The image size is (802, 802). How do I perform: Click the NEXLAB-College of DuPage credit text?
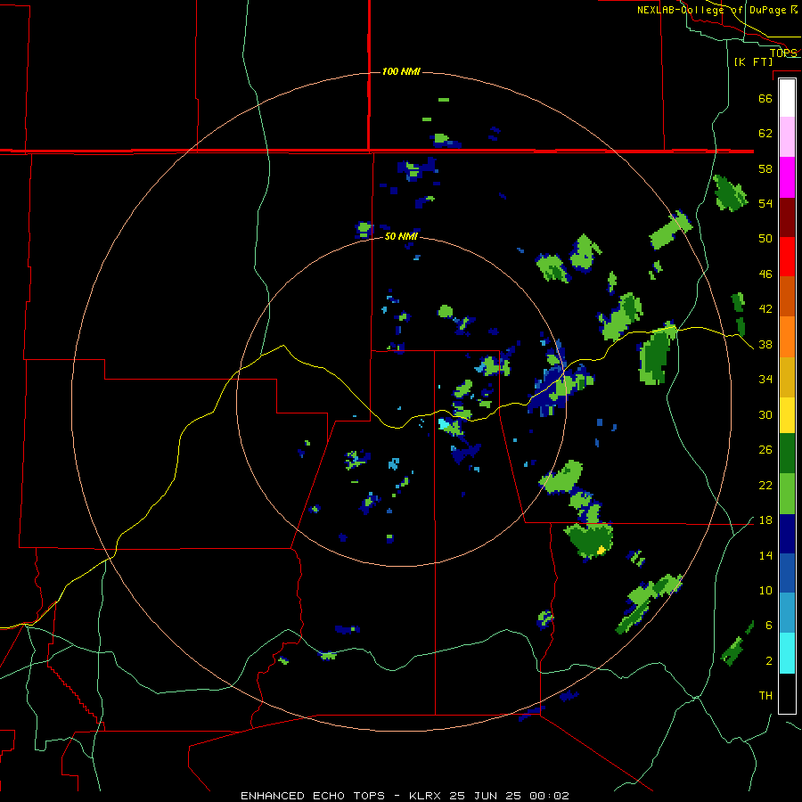tap(716, 10)
